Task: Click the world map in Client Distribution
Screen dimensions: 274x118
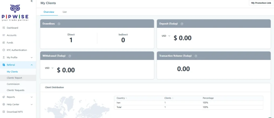Action: 77,107
